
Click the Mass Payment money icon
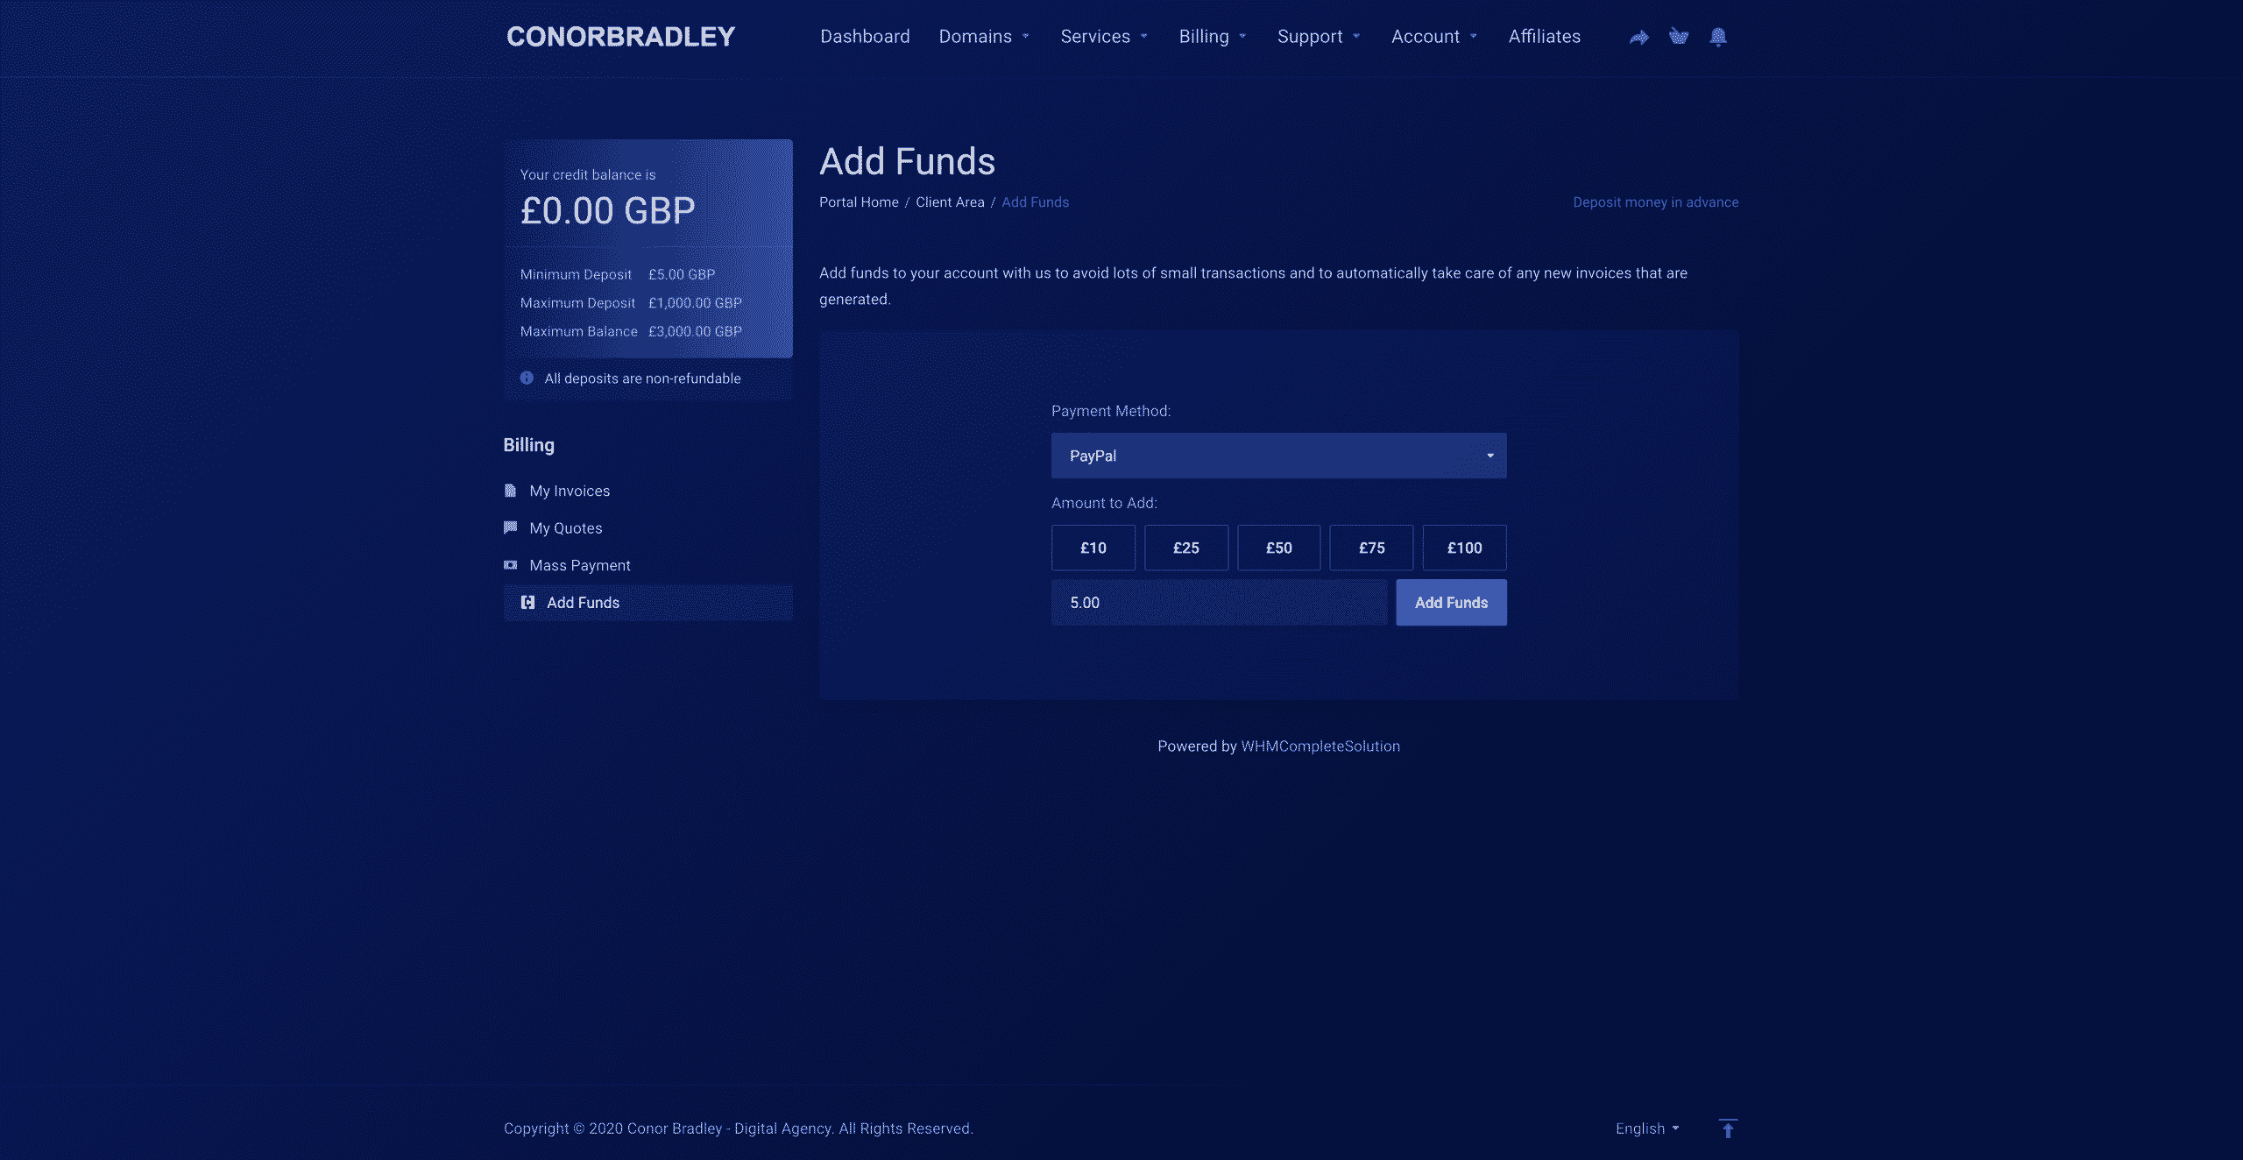point(510,565)
